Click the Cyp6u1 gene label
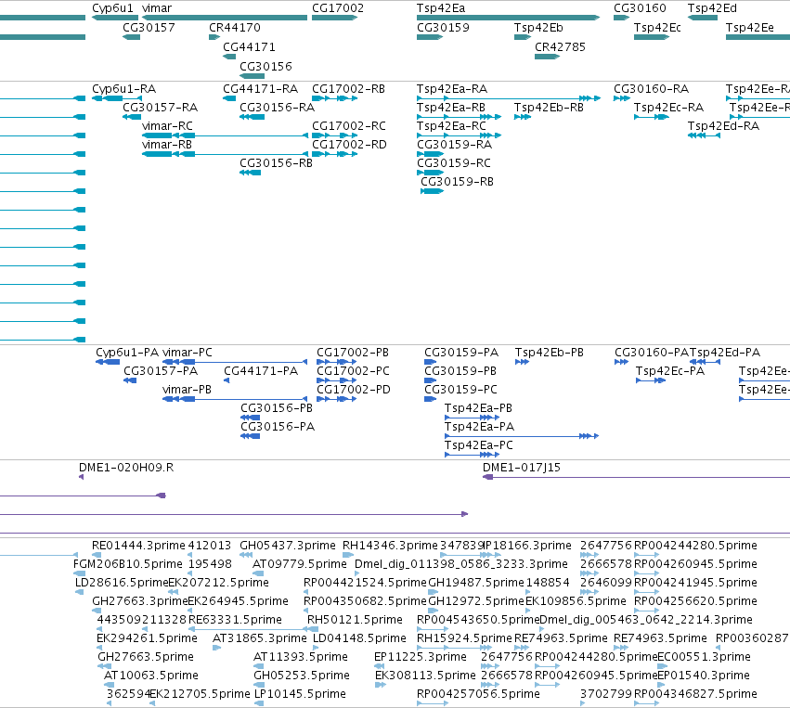This screenshot has width=790, height=708. pos(112,8)
